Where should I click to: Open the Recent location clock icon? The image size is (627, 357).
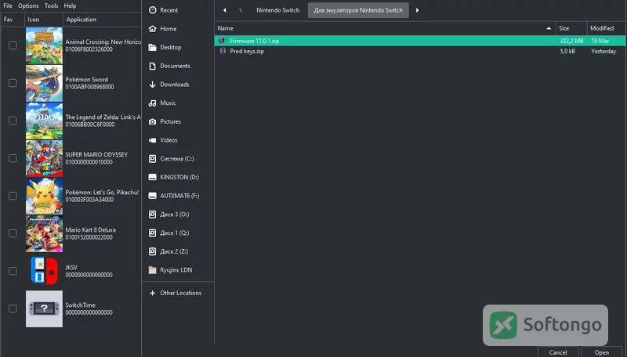click(152, 10)
